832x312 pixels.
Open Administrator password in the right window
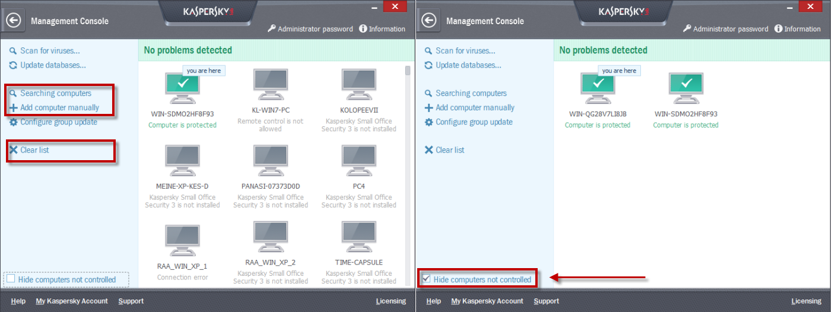tap(726, 28)
